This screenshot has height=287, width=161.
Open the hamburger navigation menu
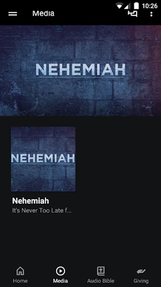point(13,14)
